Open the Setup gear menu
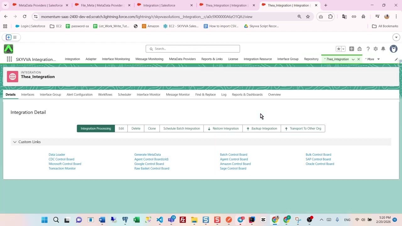Viewport: 402px width, 226px height. tap(376, 49)
